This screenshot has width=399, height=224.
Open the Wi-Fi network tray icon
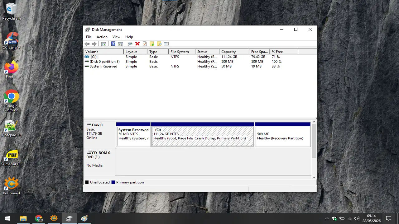click(350, 218)
